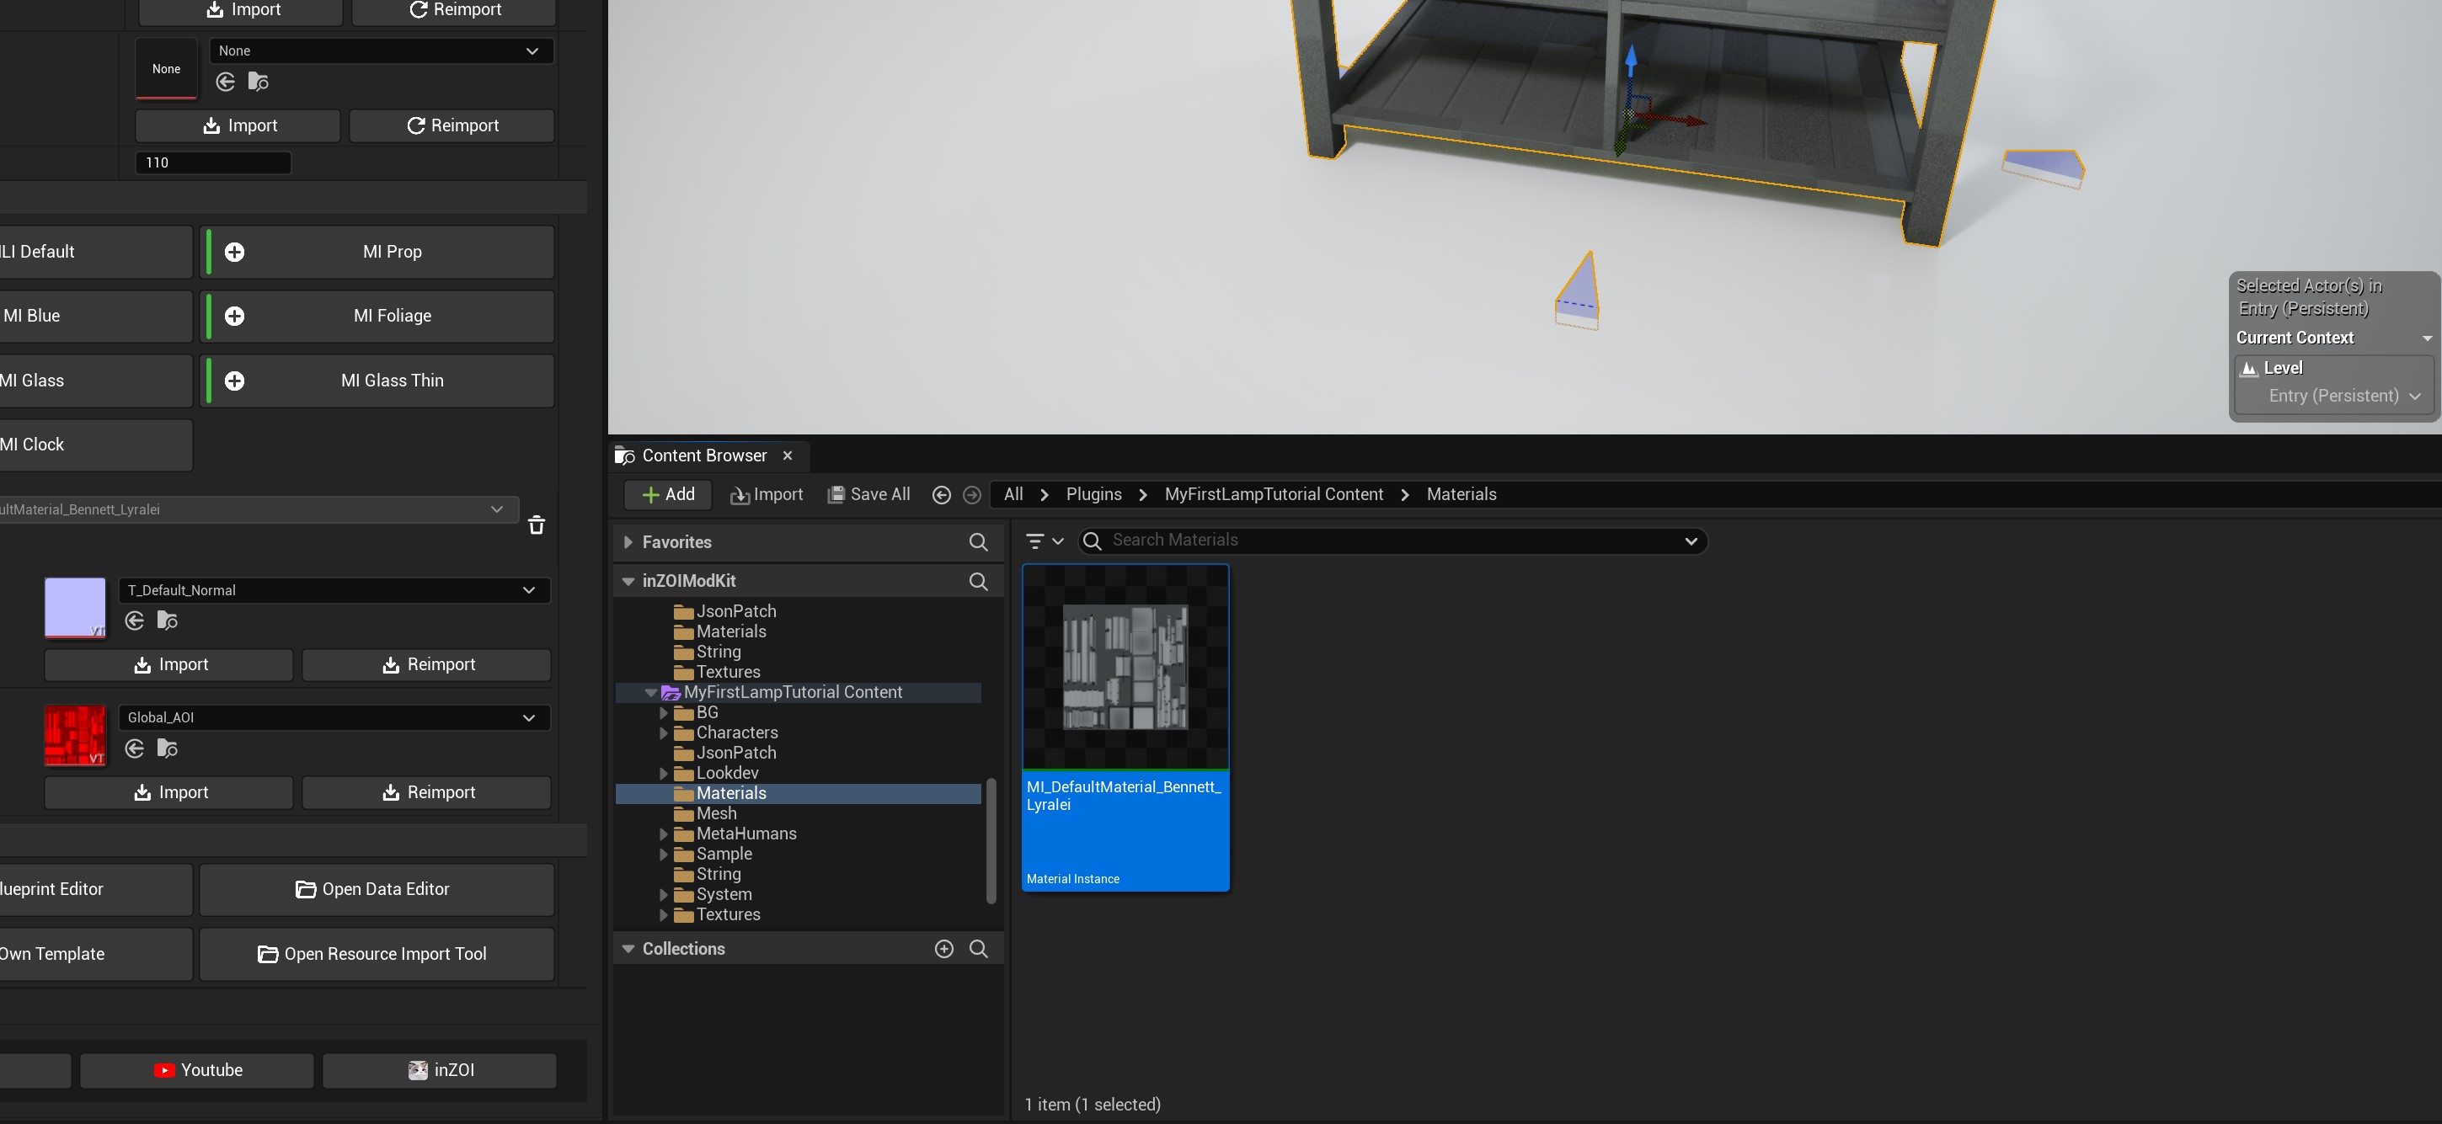Add a new collection plus icon
The width and height of the screenshot is (2442, 1124).
[944, 949]
